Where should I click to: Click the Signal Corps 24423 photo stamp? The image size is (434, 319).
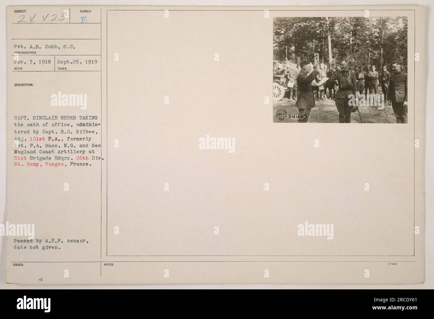pos(291,113)
